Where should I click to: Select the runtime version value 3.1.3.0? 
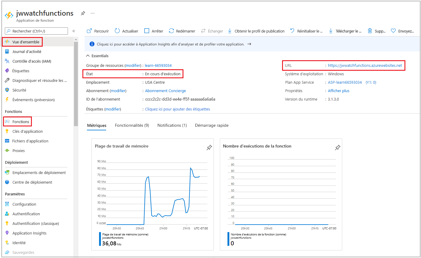[333, 99]
